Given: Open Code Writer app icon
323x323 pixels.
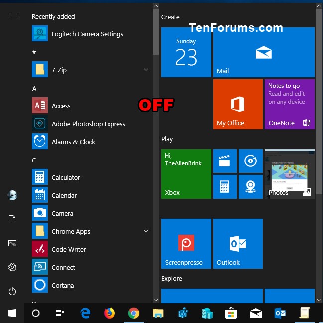Looking at the screenshot, I should pyautogui.click(x=40, y=249).
